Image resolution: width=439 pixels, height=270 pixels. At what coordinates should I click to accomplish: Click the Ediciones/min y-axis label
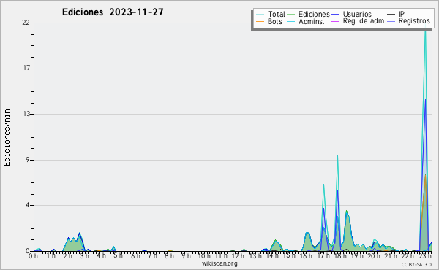pos(7,137)
